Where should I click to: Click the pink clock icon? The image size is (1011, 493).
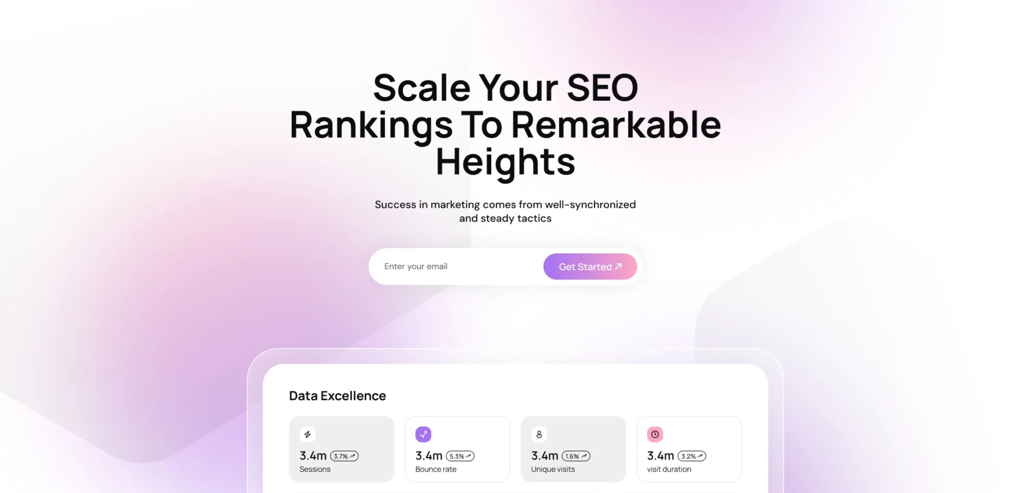[655, 434]
